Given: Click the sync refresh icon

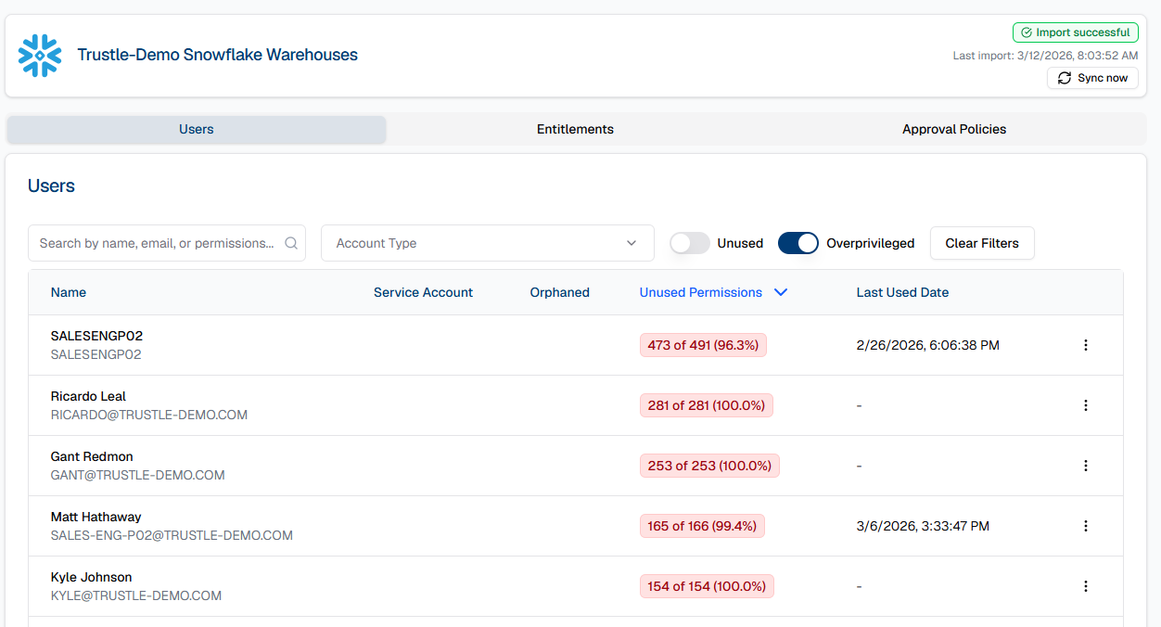Looking at the screenshot, I should tap(1065, 78).
